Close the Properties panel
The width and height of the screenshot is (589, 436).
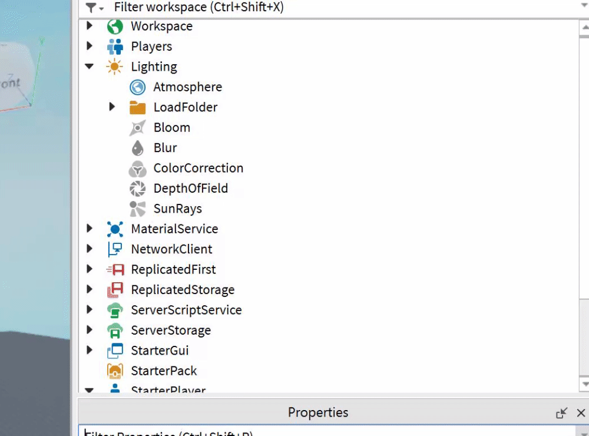pos(581,413)
